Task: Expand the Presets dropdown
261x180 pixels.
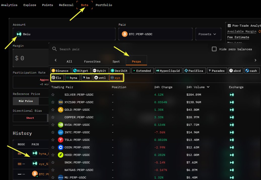Action: pyautogui.click(x=208, y=34)
